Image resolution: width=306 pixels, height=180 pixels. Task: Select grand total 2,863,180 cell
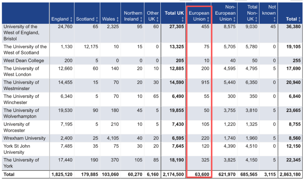click(x=290, y=174)
